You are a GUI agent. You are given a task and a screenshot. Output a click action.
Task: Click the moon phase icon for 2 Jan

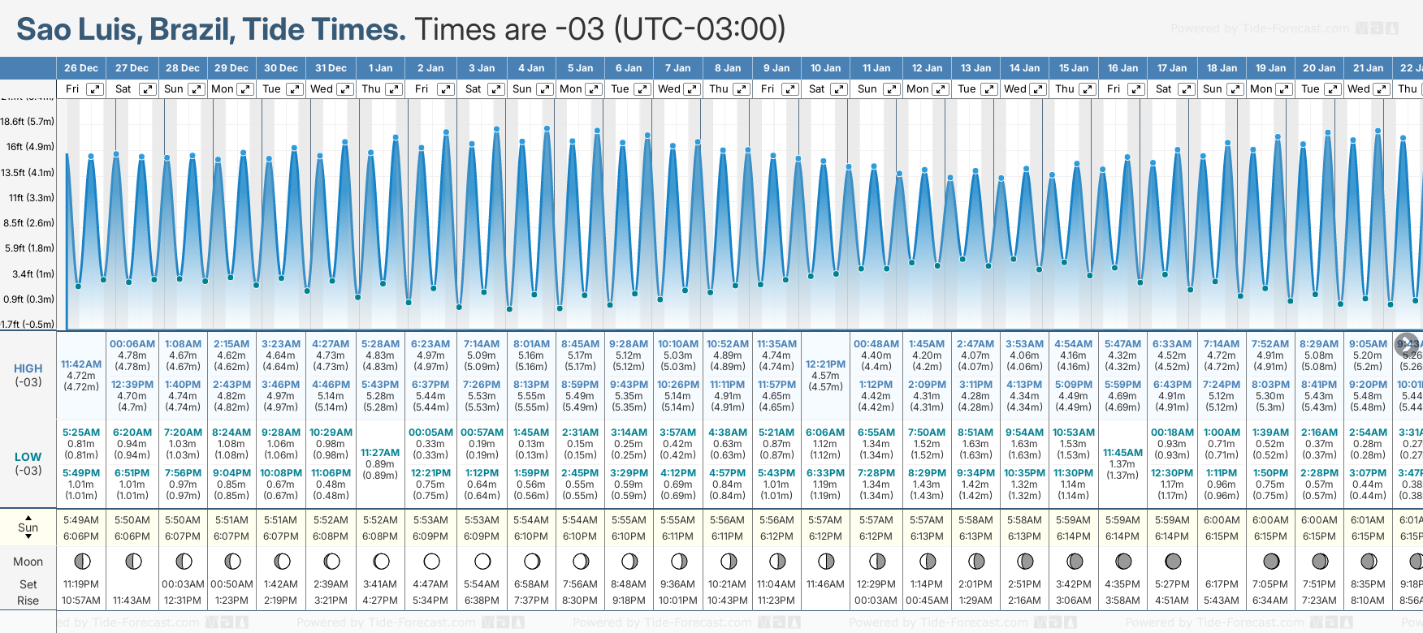click(431, 561)
